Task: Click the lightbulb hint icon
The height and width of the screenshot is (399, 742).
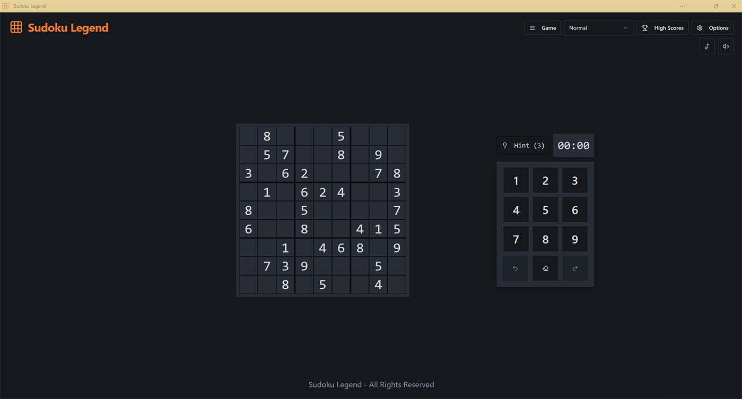Action: pos(504,145)
